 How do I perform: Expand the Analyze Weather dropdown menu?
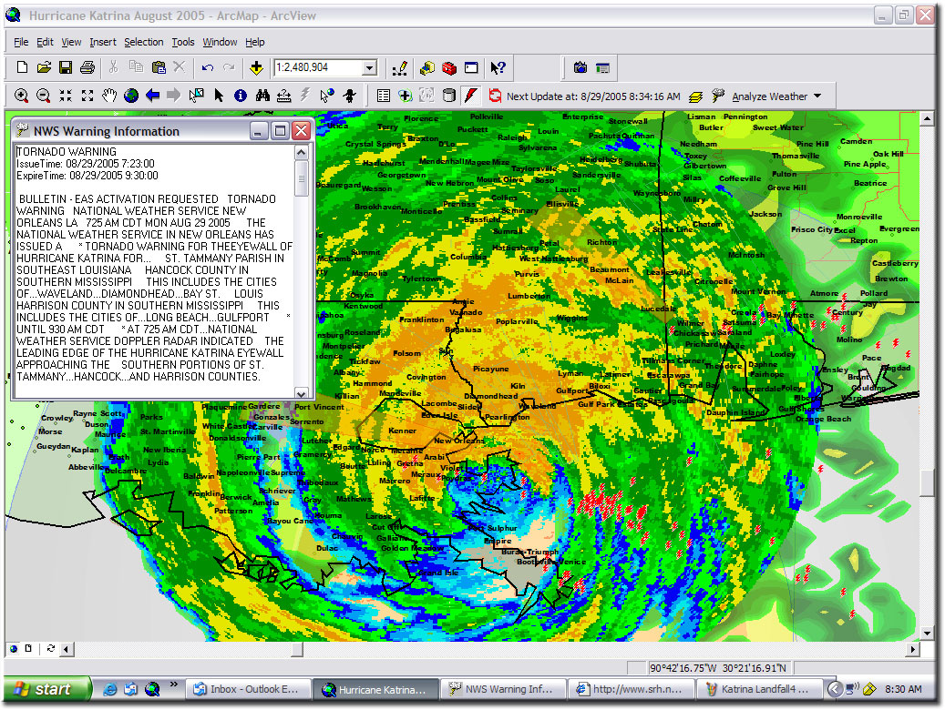(817, 96)
